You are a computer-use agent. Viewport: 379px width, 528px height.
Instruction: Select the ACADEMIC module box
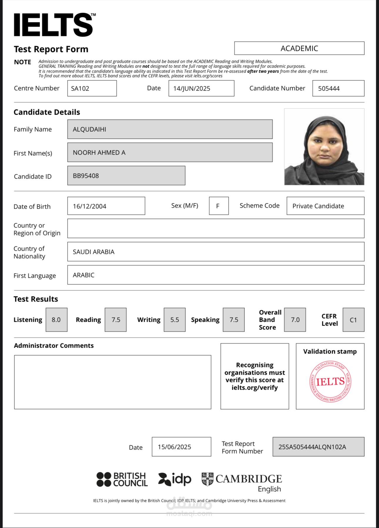[299, 48]
